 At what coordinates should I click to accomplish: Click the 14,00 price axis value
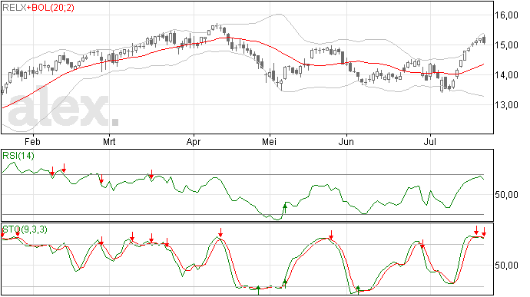pos(506,75)
